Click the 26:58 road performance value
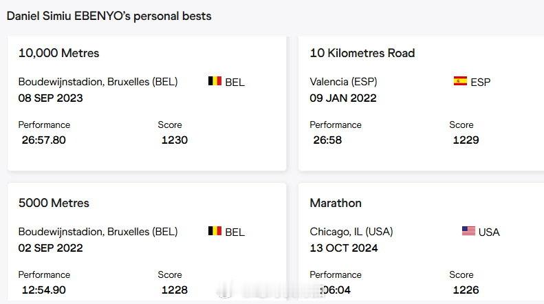The height and width of the screenshot is (304, 544). [x=327, y=140]
